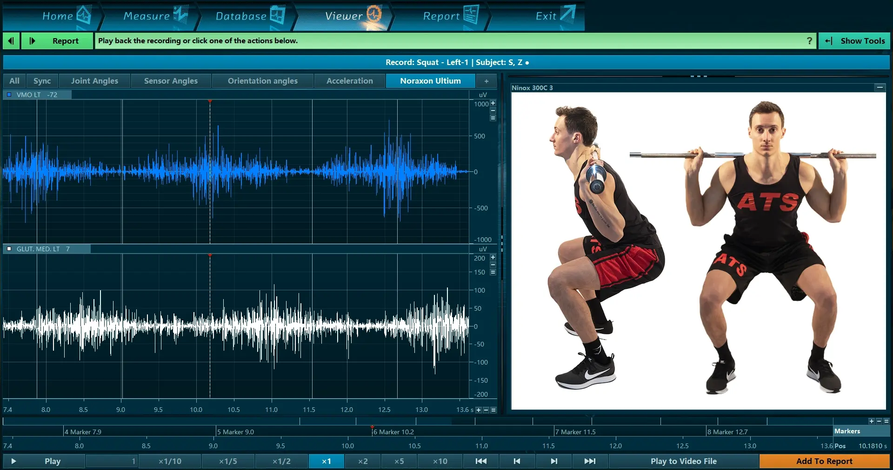Toggle the VMO LT channel checkbox
Viewport: 893px width, 470px height.
point(9,95)
